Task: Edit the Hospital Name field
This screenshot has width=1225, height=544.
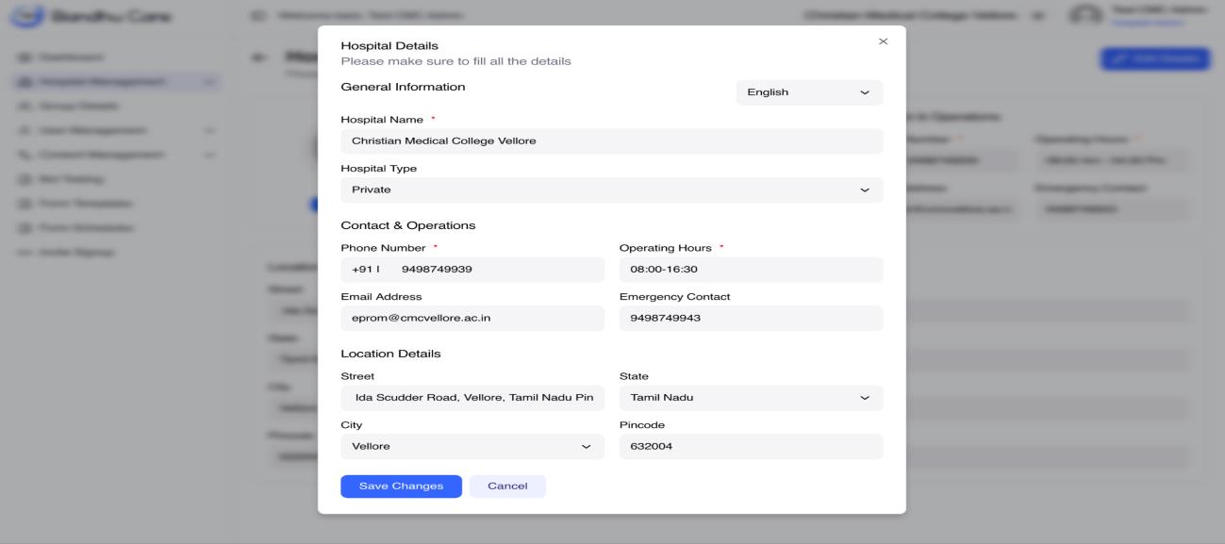Action: tap(612, 141)
